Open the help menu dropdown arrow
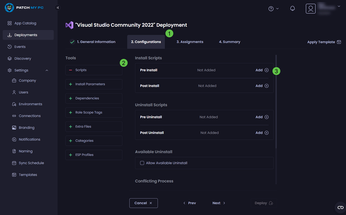Viewport: 346px width, 215px height. coord(277,9)
